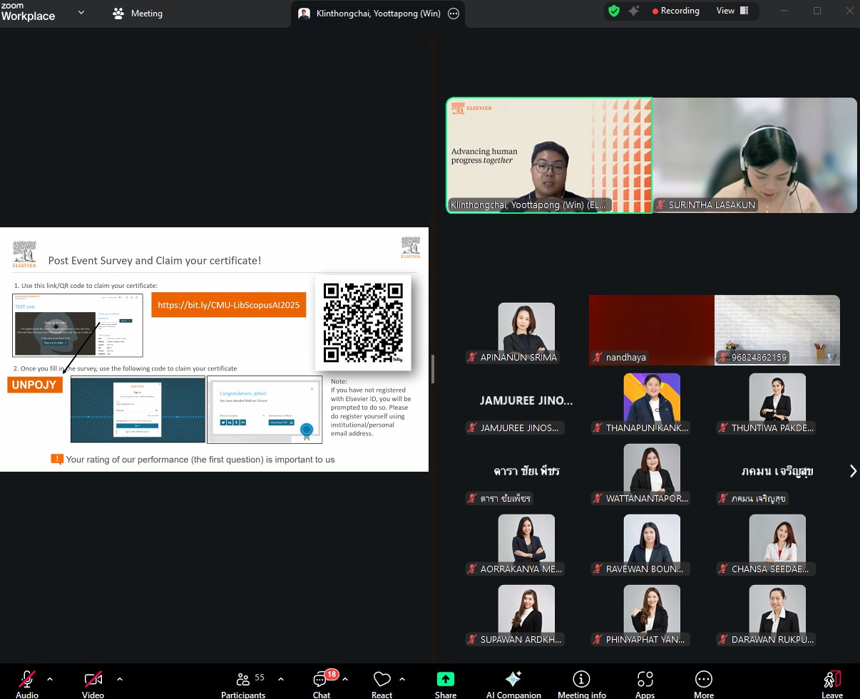Click the green encryption shield icon
The image size is (860, 699).
point(613,11)
